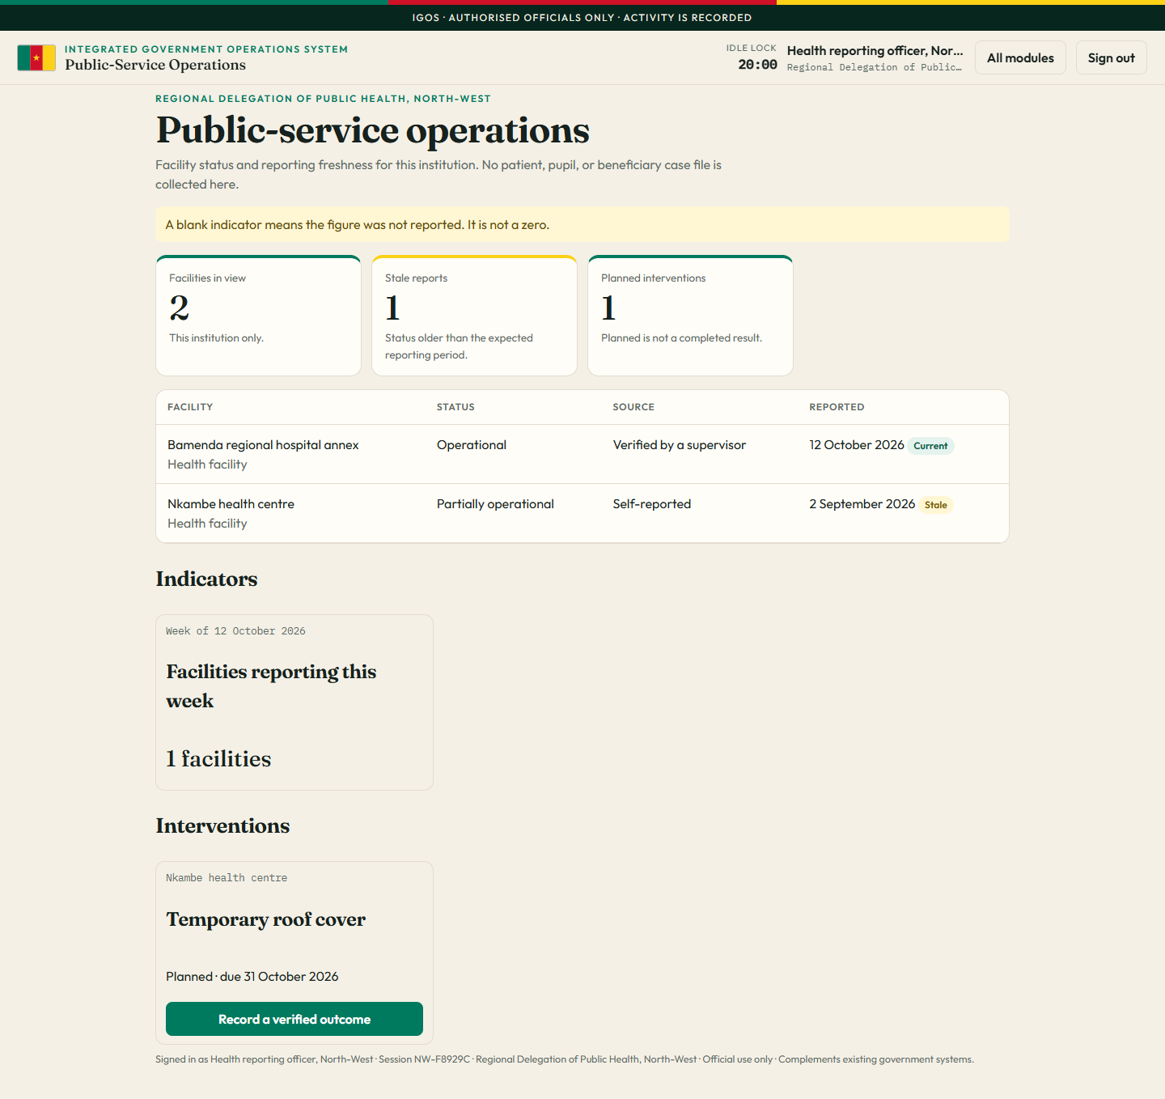Screen dimensions: 1165x1099
Task: Click the REPORTED column header
Action: pos(837,407)
